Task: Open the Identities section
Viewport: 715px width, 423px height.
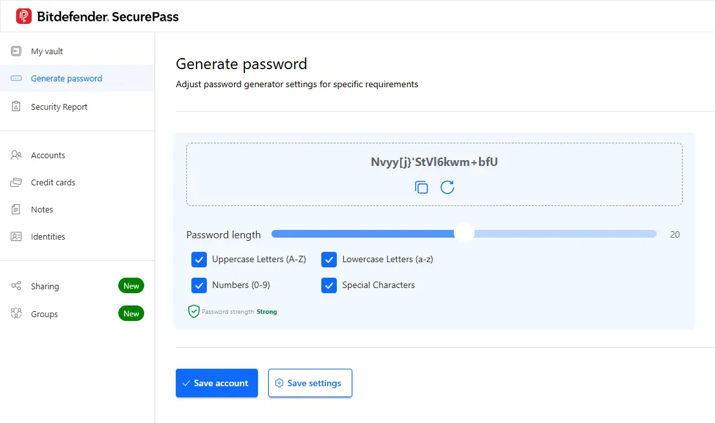Action: coord(48,236)
